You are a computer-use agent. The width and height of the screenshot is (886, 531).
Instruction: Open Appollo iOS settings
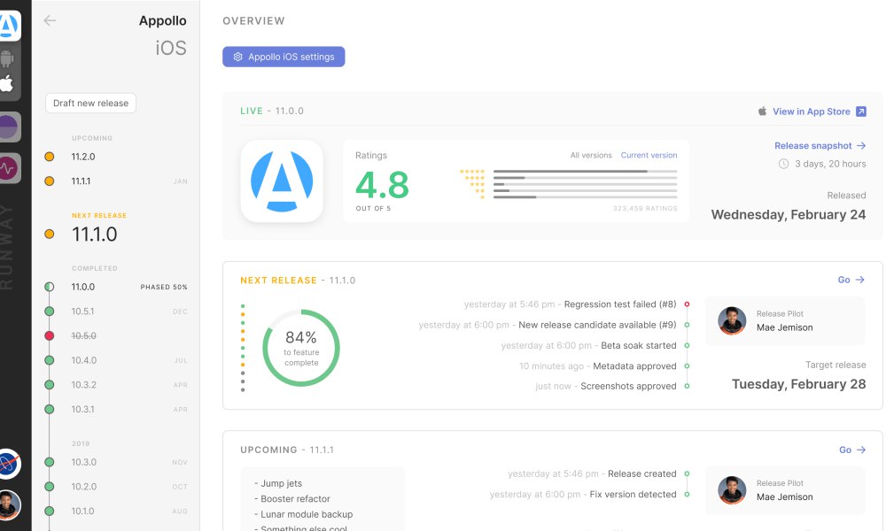click(284, 57)
